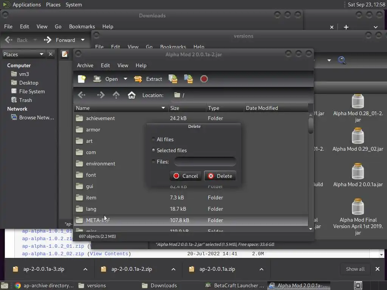Open versions window toolbar dropdown arrow
The image size is (387, 290).
click(x=329, y=60)
